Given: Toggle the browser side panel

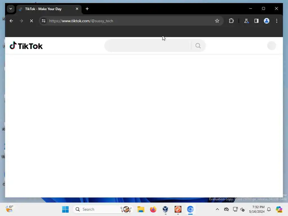Looking at the screenshot, I should pyautogui.click(x=256, y=21).
